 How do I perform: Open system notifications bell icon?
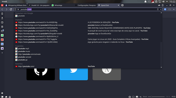145,2
